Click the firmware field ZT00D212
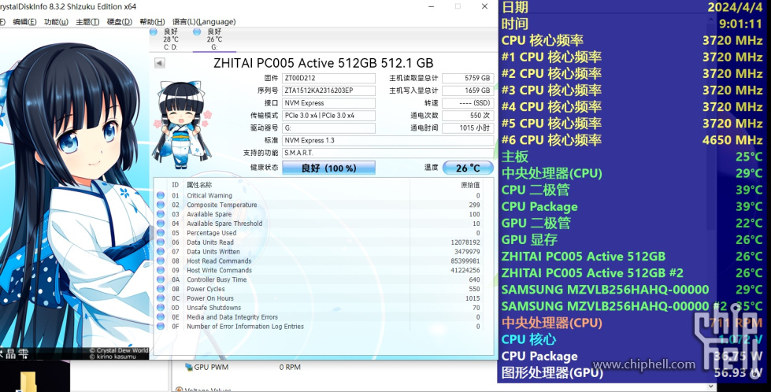 328,78
